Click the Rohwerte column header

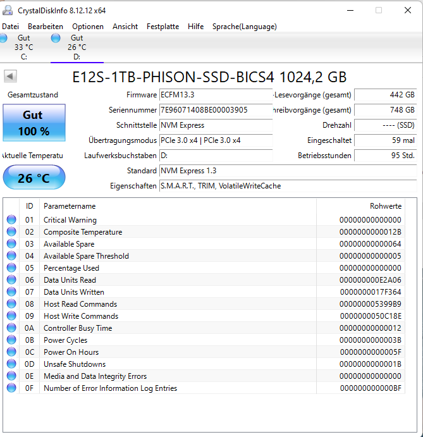tap(360, 206)
